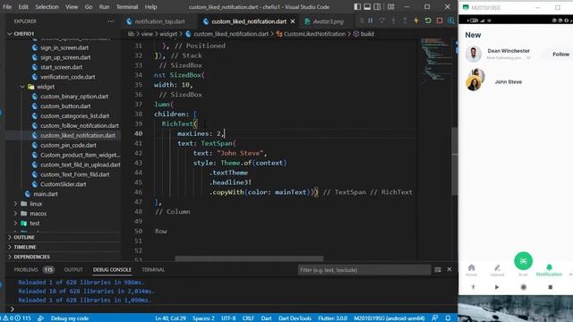
Task: Open CustomSlider.dart in explorer
Action: tap(63, 184)
